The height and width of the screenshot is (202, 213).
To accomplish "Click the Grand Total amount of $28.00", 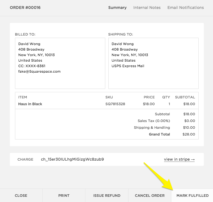I will pos(189,134).
